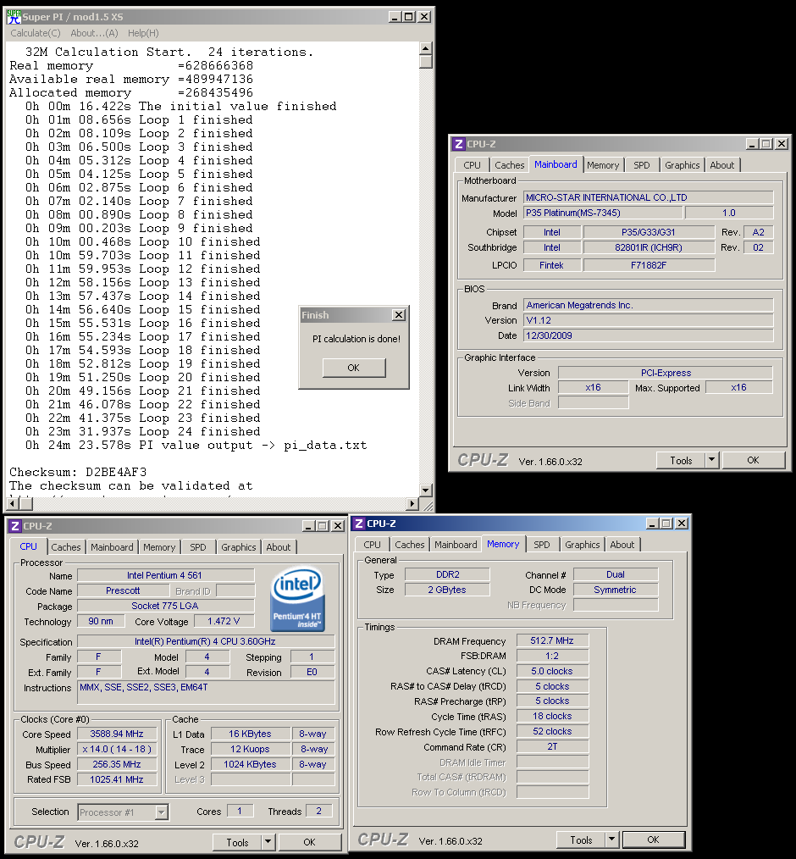Click the Super PI horizontal scrollbar left arrow
This screenshot has height=859, width=796.
point(14,503)
